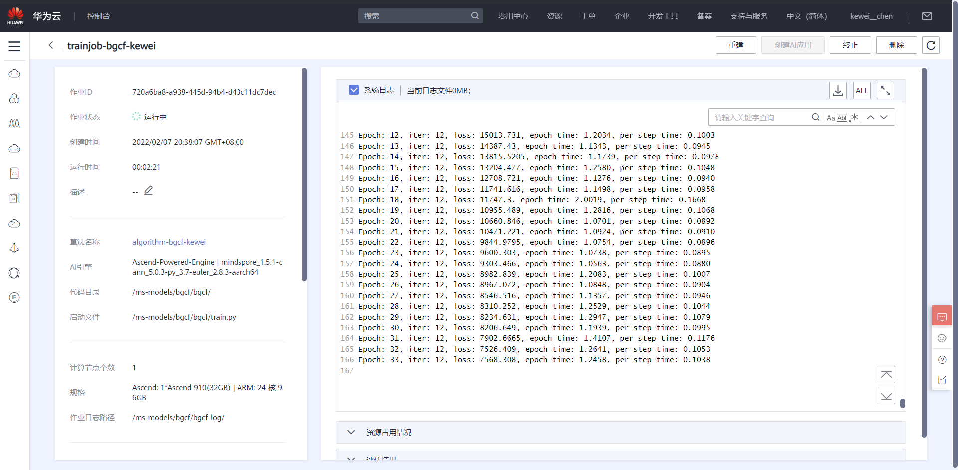This screenshot has width=958, height=470.
Task: Click the job info panel scrollbar
Action: (304, 175)
